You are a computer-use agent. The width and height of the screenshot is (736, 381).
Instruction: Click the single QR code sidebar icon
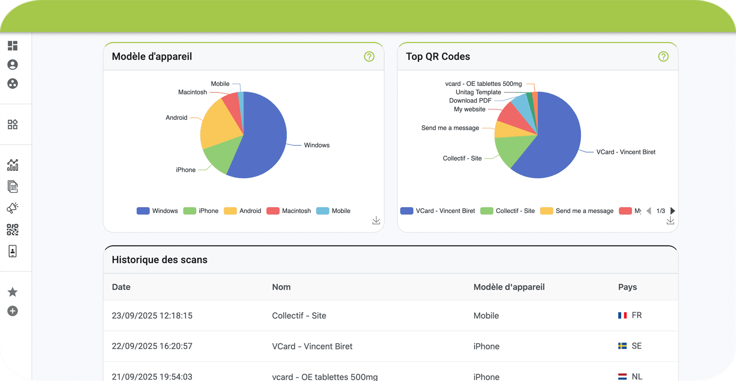(13, 229)
